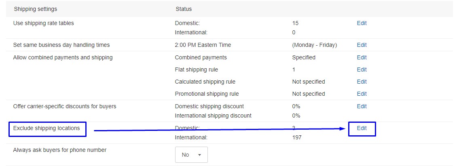Edit same business day handling times
The width and height of the screenshot is (459, 166).
pyautogui.click(x=362, y=45)
